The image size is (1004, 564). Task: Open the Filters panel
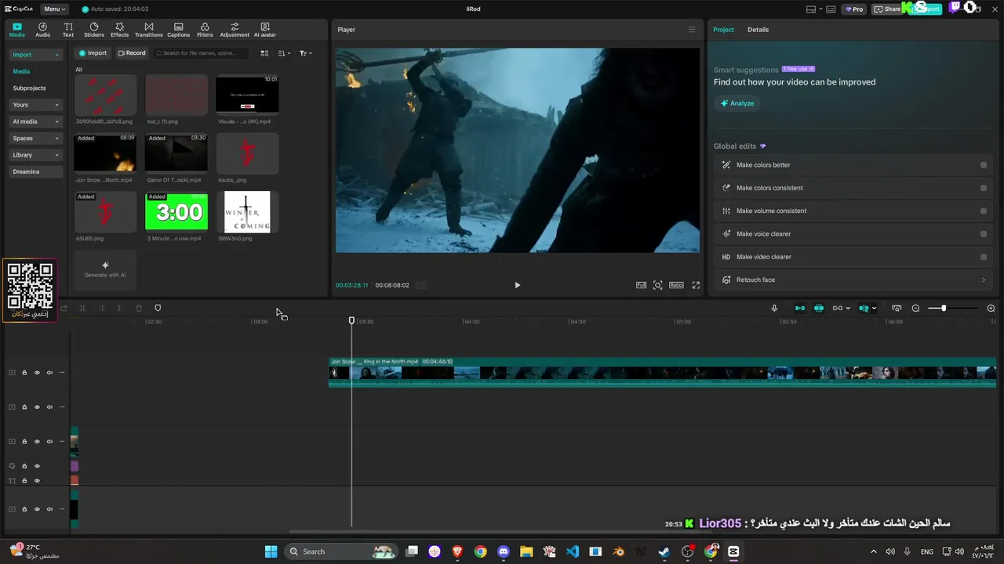click(205, 30)
